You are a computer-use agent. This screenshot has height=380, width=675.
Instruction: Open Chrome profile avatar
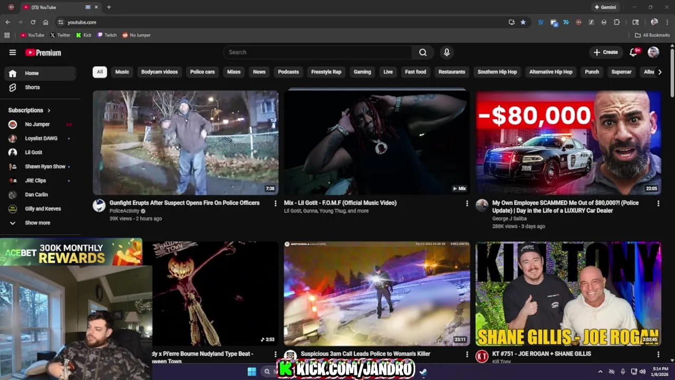point(654,22)
